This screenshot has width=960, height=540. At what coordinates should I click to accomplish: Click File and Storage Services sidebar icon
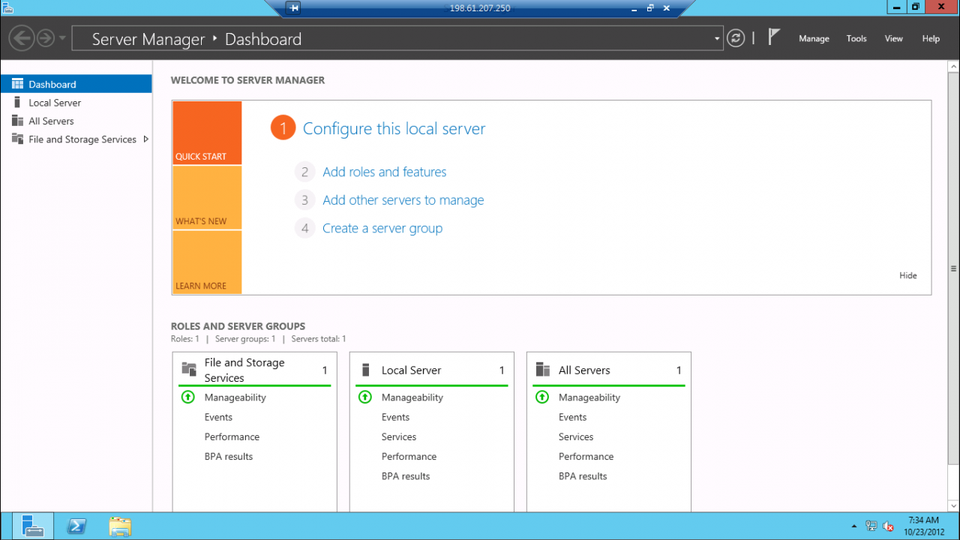click(x=17, y=139)
